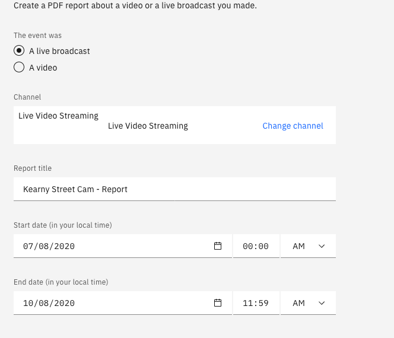Open the start date calendar picker icon

(x=218, y=246)
